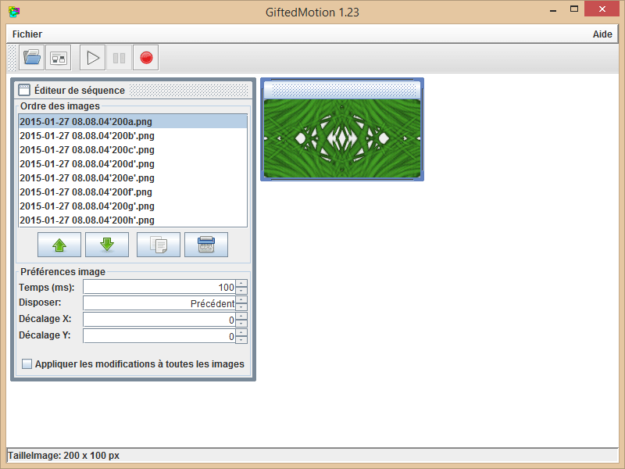Open the Aide menu
The height and width of the screenshot is (469, 625).
[602, 34]
